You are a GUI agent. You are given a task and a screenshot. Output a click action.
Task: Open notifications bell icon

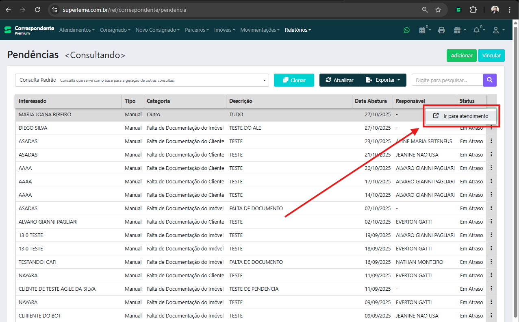click(x=476, y=30)
